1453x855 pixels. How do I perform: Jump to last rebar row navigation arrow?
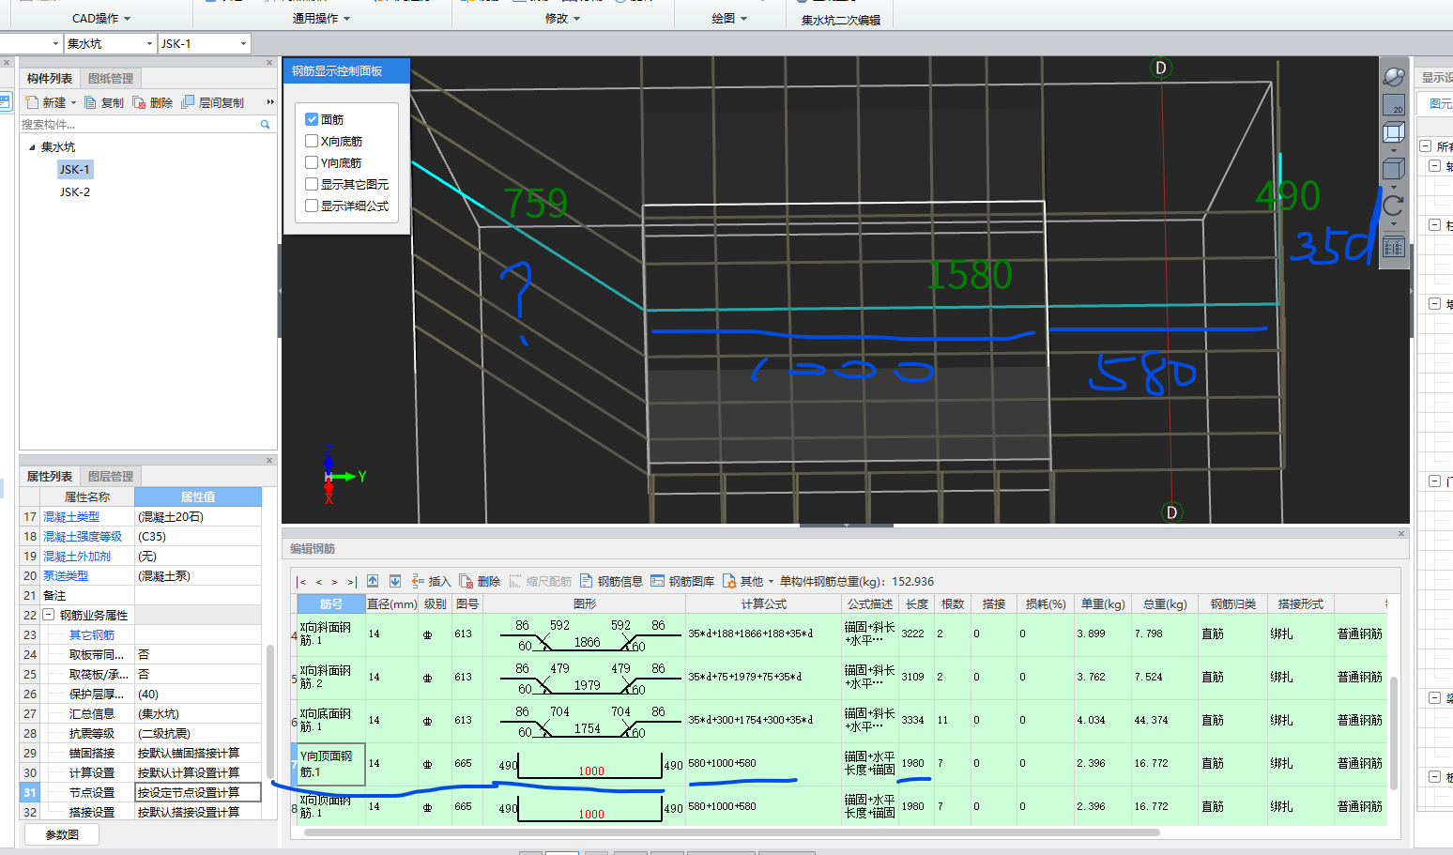[x=352, y=582]
